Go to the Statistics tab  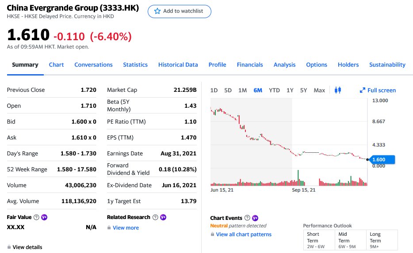(135, 65)
